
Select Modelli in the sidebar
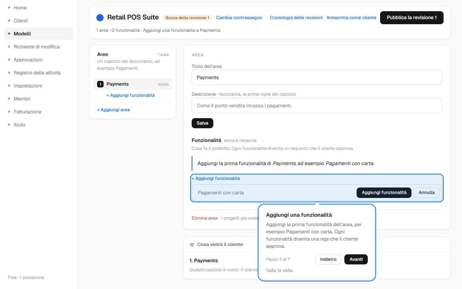39,34
